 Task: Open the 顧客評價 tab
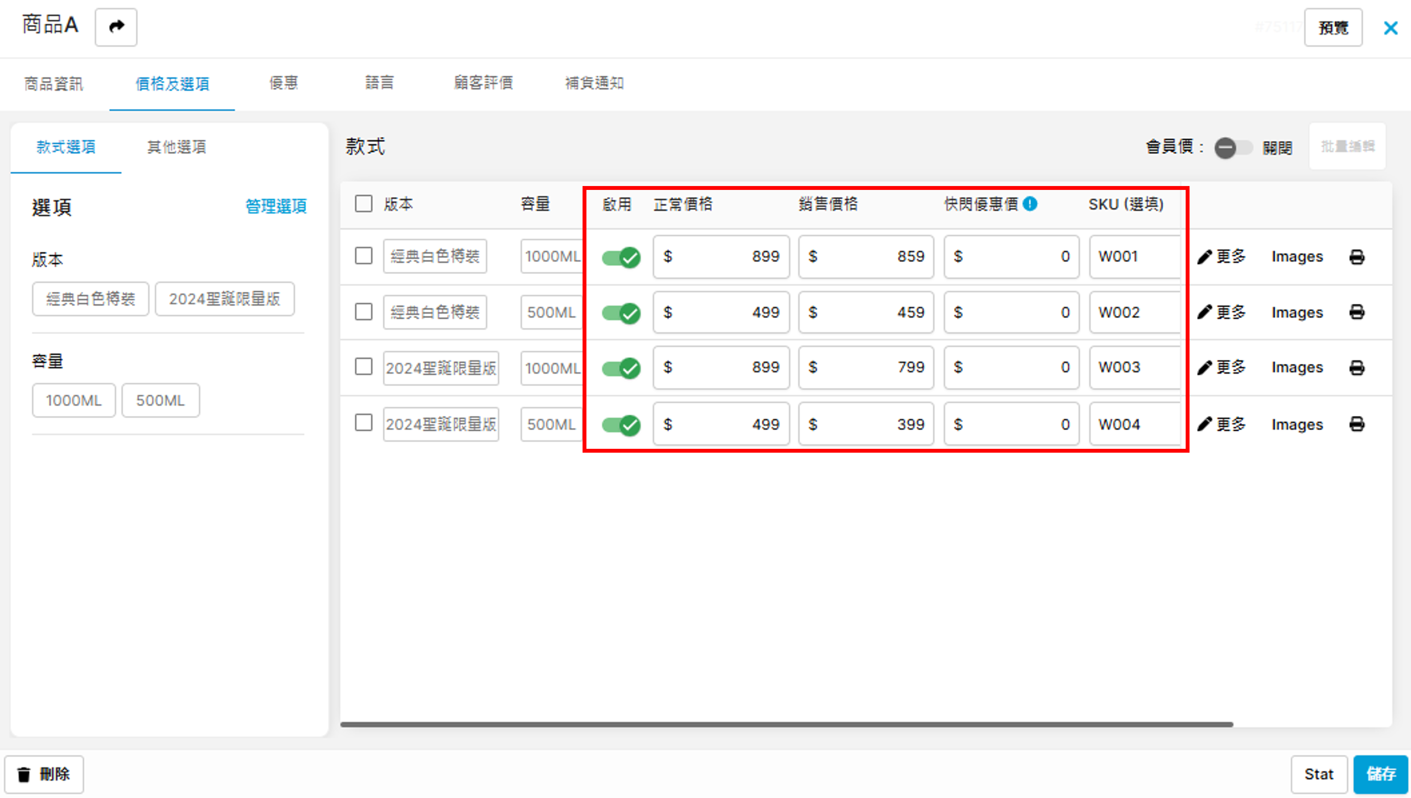coord(482,83)
